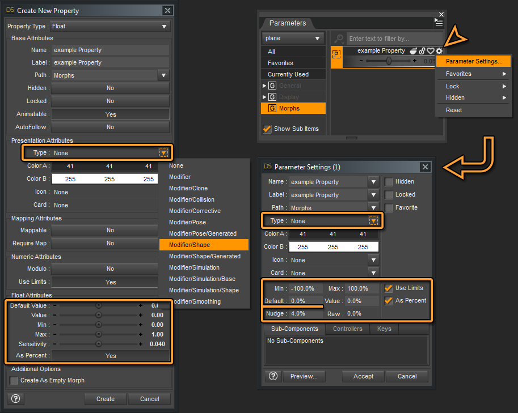The height and width of the screenshot is (413, 518).
Task: Enable Hidden checkbox in Parameter Settings
Action: [x=389, y=182]
